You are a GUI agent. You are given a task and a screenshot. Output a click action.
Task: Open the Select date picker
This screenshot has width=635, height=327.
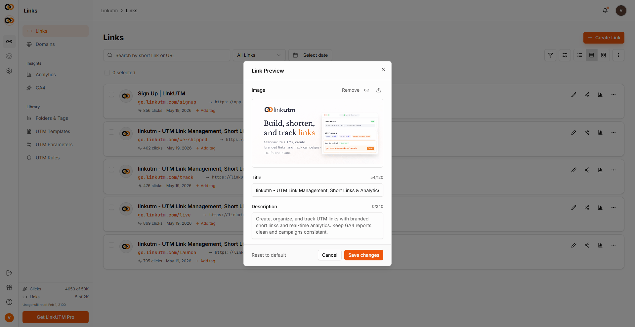point(310,55)
